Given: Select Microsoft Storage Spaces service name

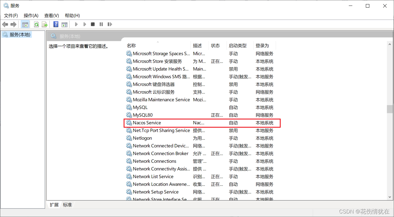Looking at the screenshot, I should (x=161, y=54).
